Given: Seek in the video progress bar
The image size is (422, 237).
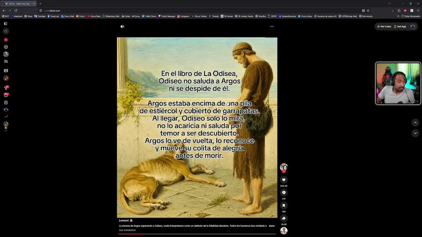Looking at the screenshot, I should (197, 234).
